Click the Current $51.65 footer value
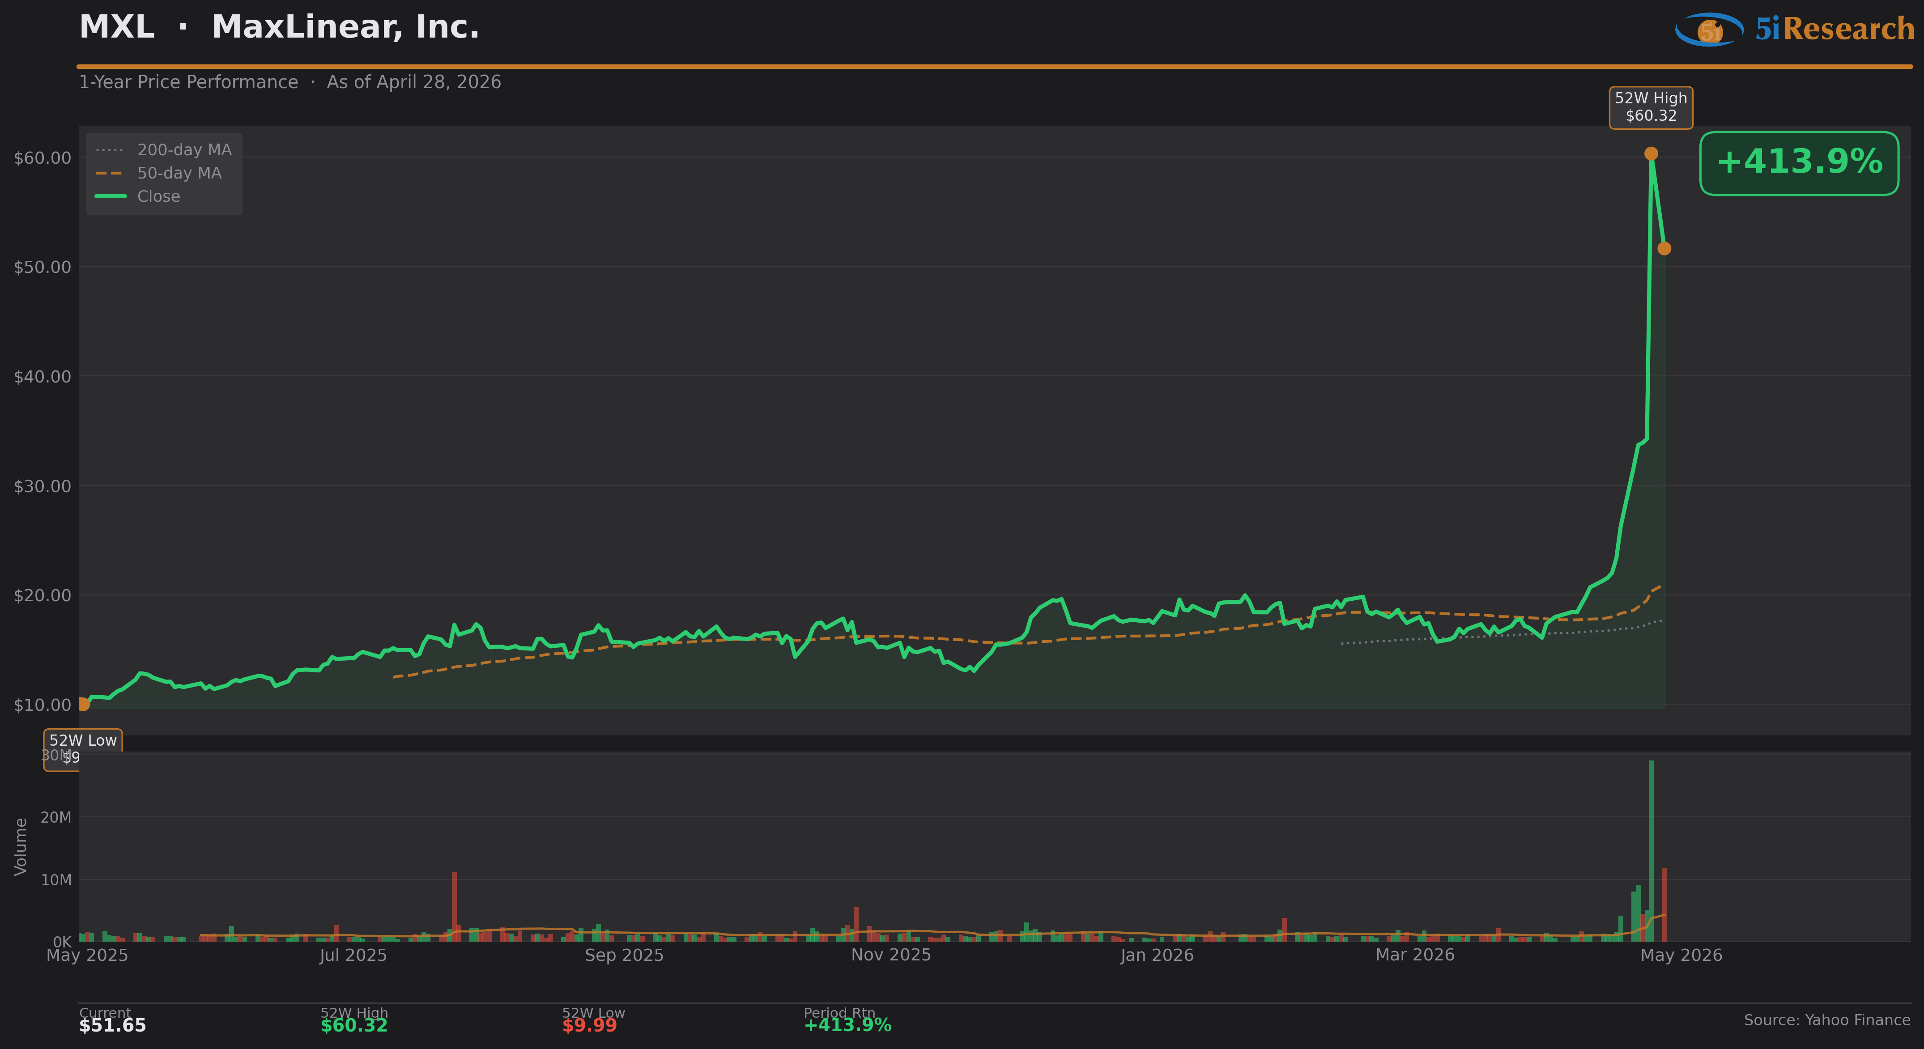This screenshot has width=1924, height=1049. pyautogui.click(x=113, y=1025)
